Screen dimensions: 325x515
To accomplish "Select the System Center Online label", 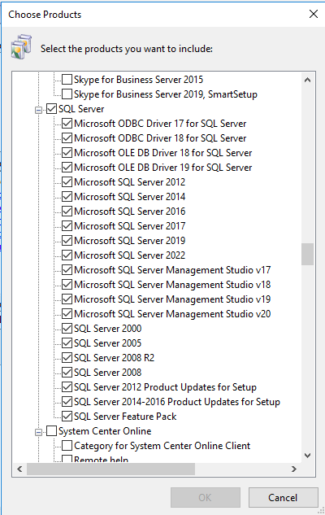I will 105,431.
